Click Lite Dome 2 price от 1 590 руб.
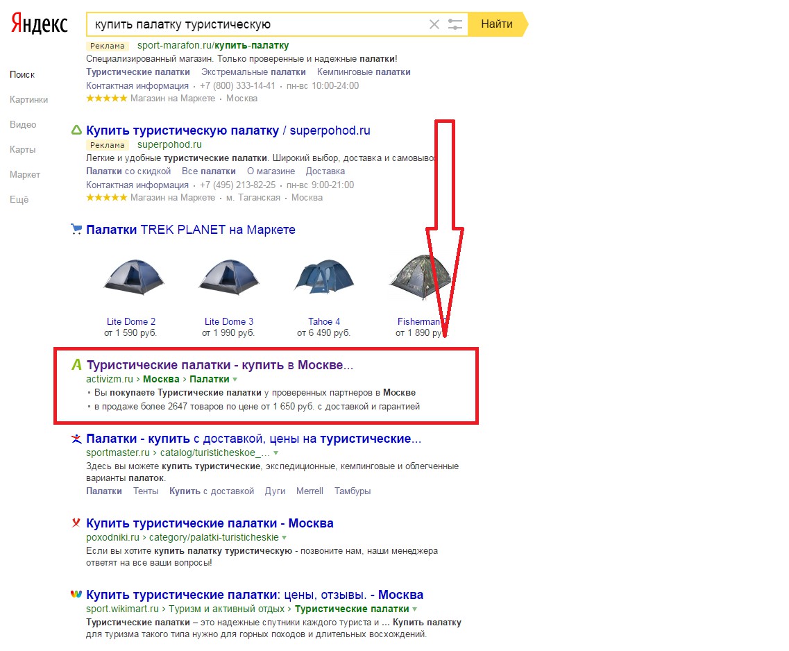 point(130,333)
